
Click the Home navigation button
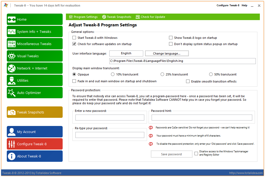pyautogui.click(x=35, y=20)
